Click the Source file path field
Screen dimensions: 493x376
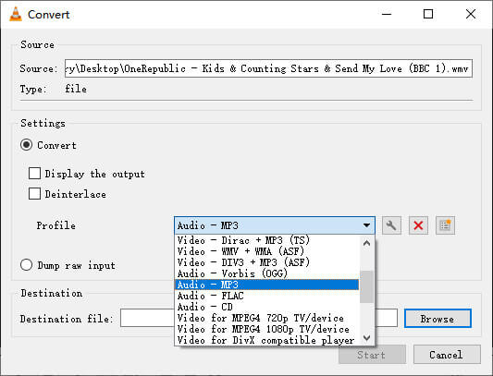tap(268, 68)
